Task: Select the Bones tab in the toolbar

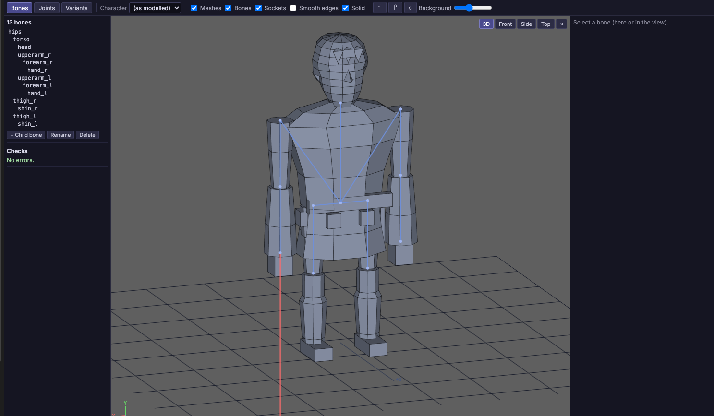Action: [19, 8]
